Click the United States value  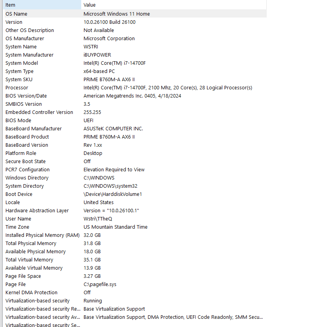click(x=98, y=202)
